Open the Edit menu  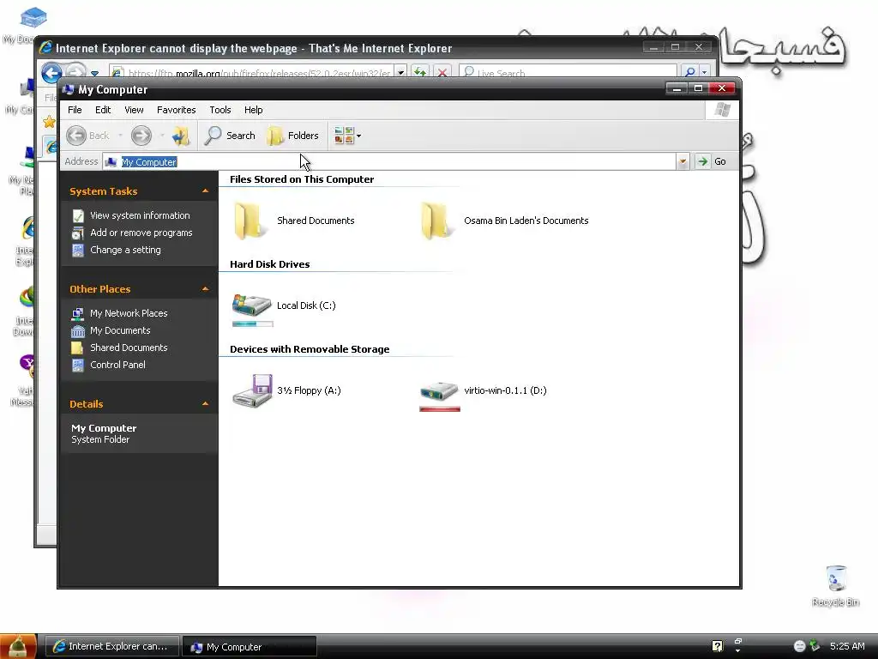coord(103,110)
